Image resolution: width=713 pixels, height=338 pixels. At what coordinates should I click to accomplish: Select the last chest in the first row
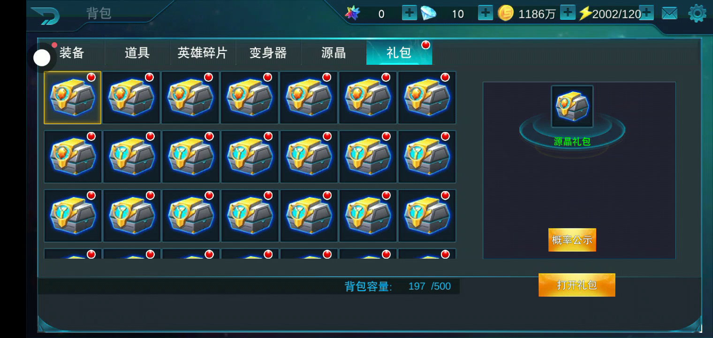coord(427,98)
